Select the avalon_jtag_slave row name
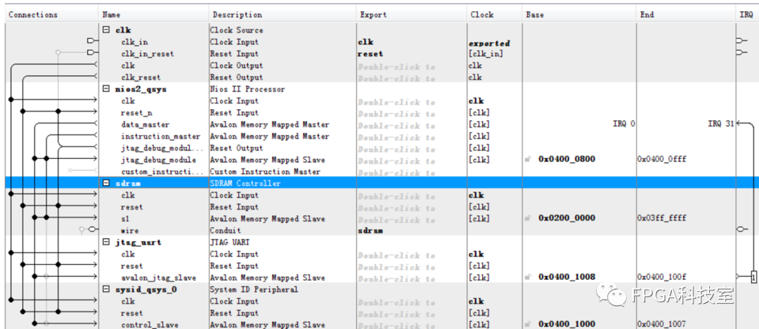This screenshot has height=329, width=759. (159, 278)
